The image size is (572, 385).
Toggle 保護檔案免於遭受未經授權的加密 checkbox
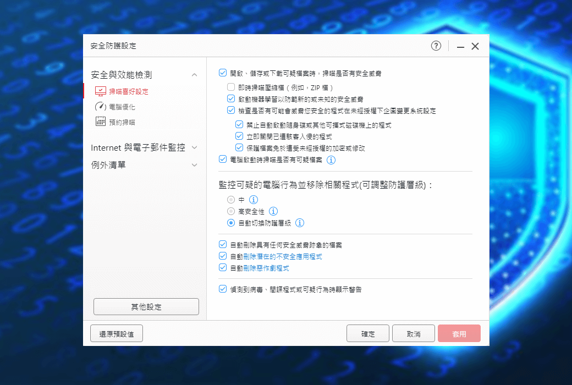239,148
